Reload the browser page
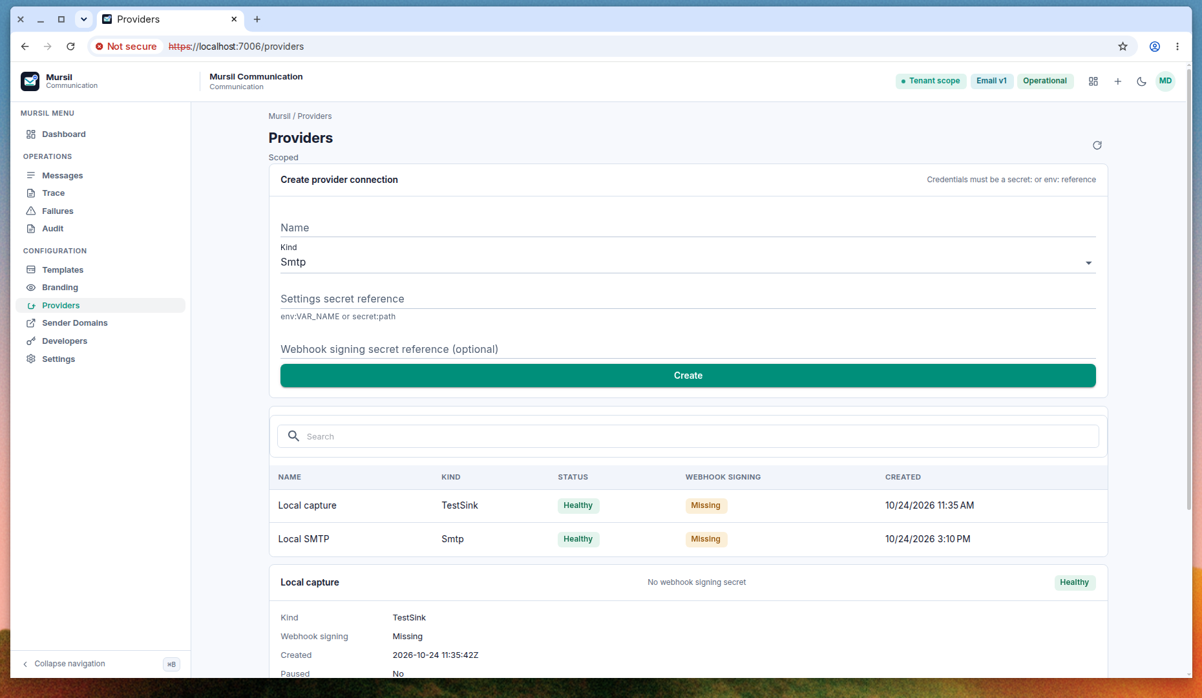Screen dimensions: 1202x698 (70, 47)
